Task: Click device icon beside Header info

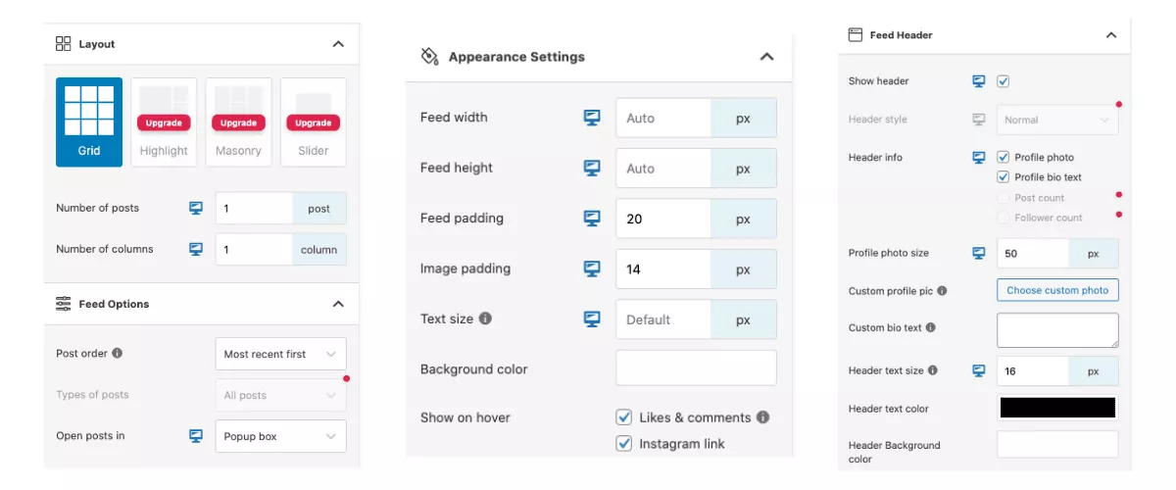Action: 979,157
